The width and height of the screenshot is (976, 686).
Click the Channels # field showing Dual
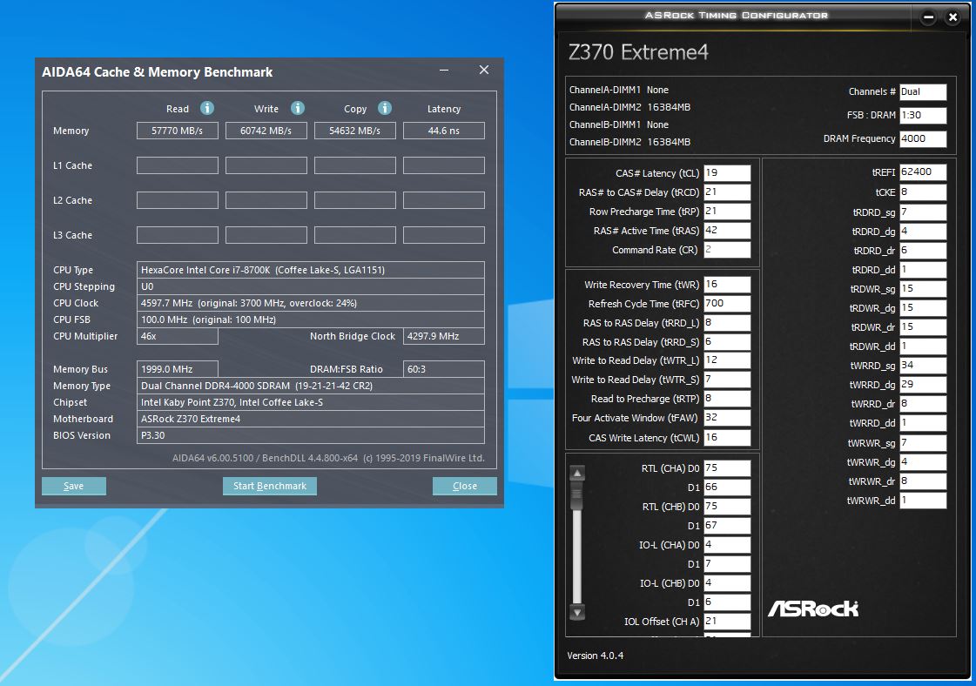click(x=923, y=92)
